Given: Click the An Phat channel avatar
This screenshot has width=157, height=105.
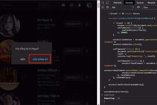Looking at the screenshot, I should 6,51.
